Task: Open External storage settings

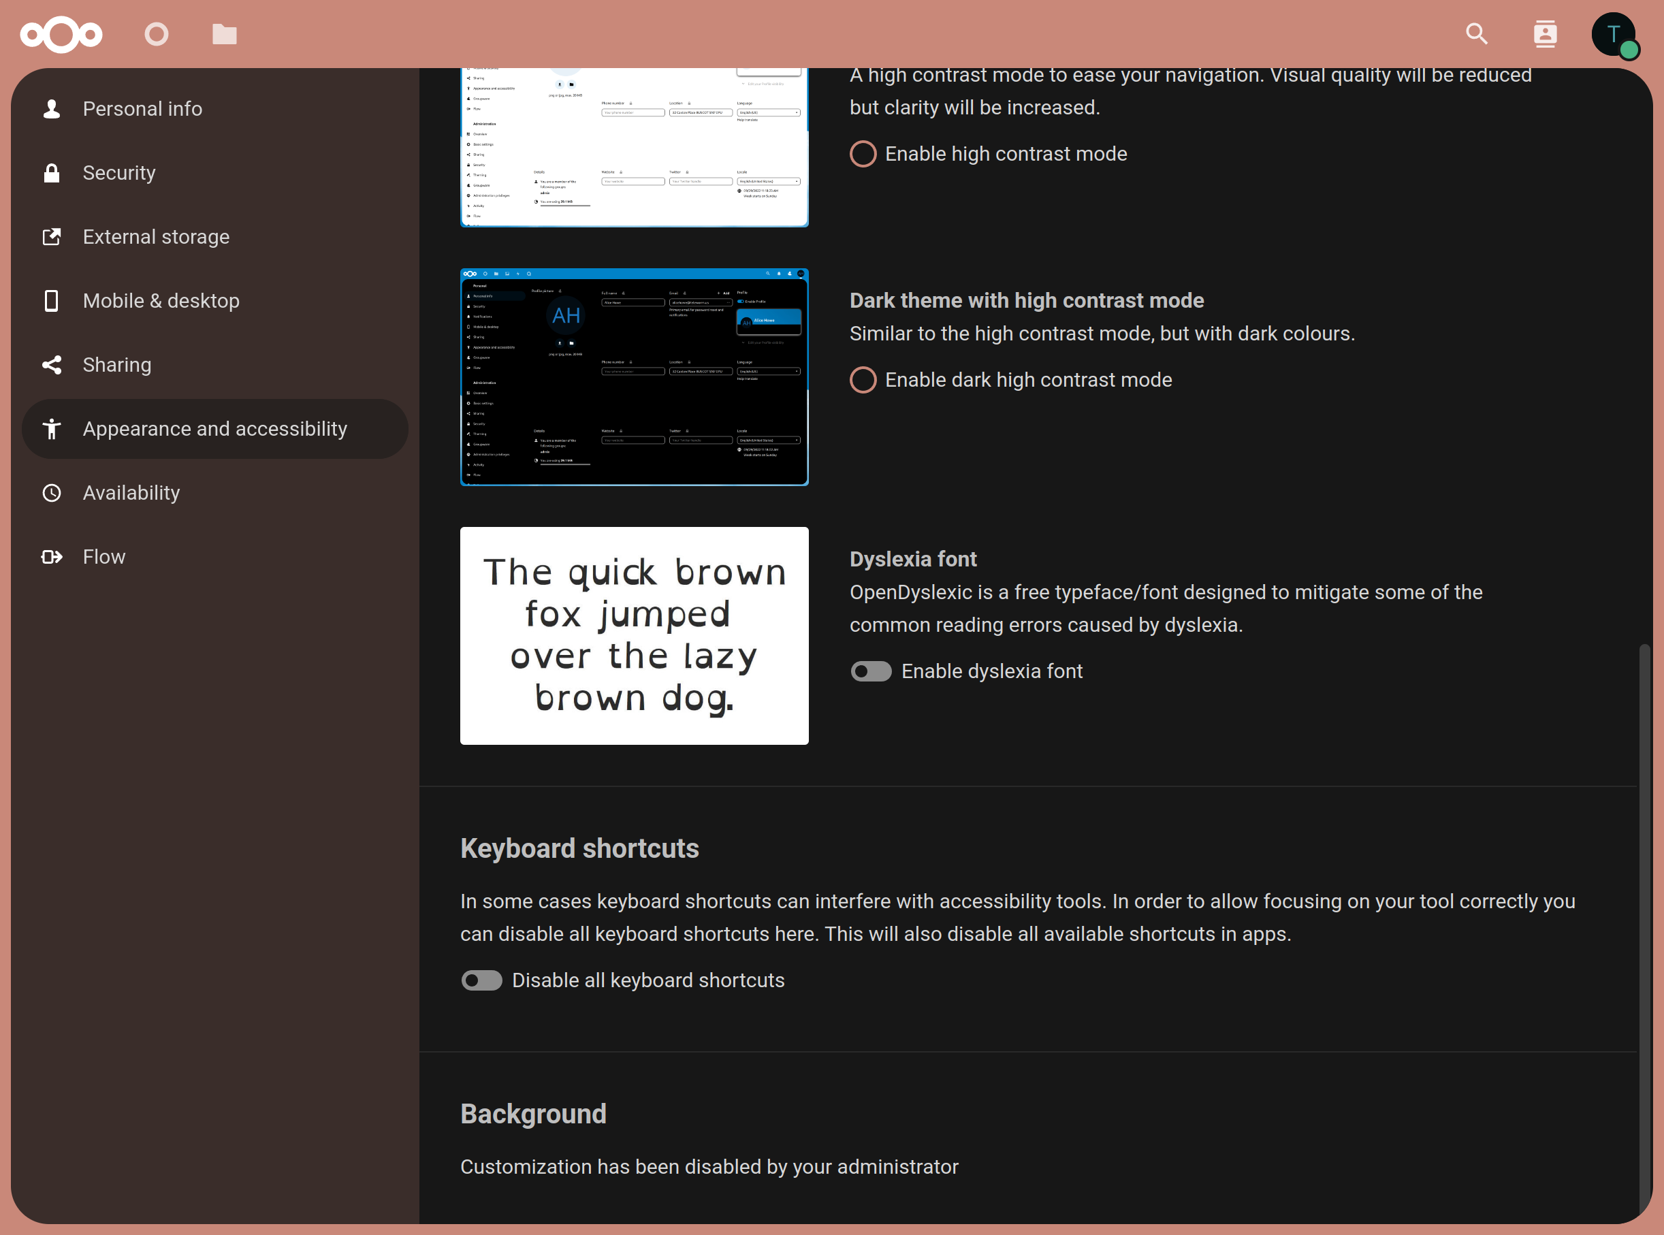Action: pyautogui.click(x=156, y=237)
